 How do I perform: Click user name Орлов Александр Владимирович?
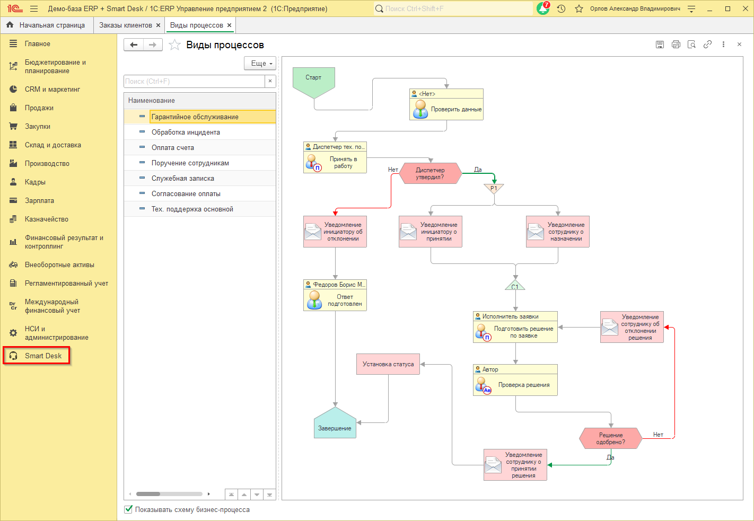click(635, 8)
